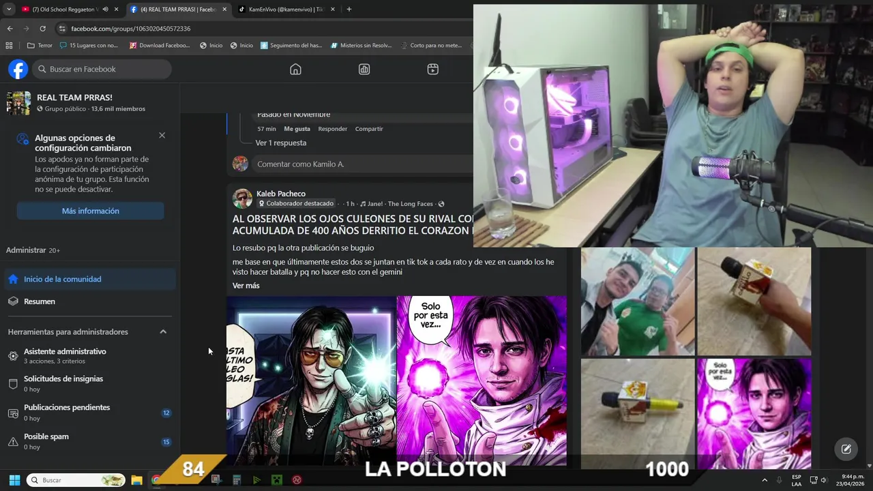
Task: Open the apps grid bookmark icon
Action: (9, 46)
